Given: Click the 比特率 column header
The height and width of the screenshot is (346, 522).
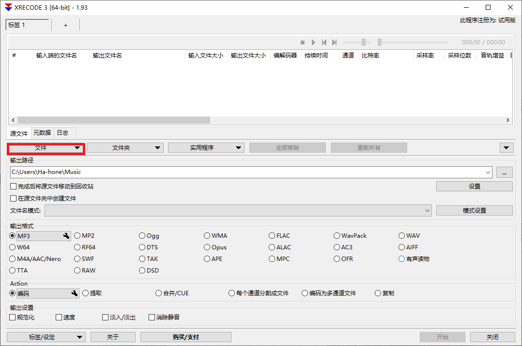Looking at the screenshot, I should (386, 56).
